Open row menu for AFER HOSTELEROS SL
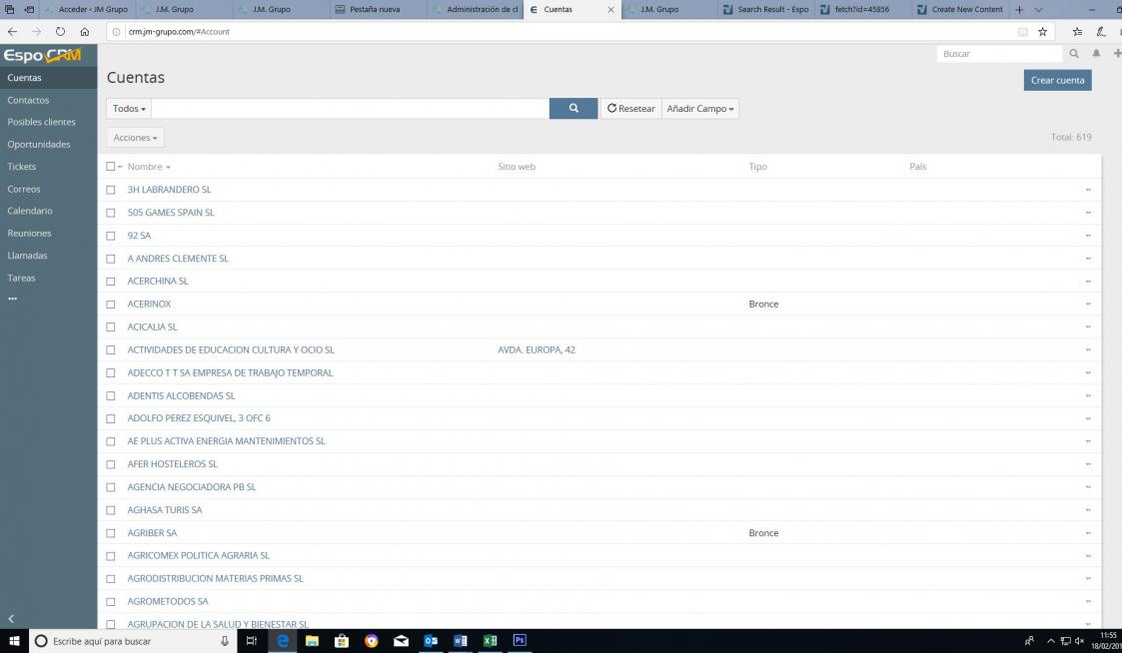 coord(1088,464)
